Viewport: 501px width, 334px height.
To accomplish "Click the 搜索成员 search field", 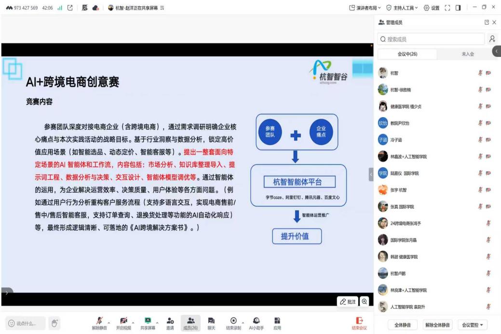I will click(432, 39).
